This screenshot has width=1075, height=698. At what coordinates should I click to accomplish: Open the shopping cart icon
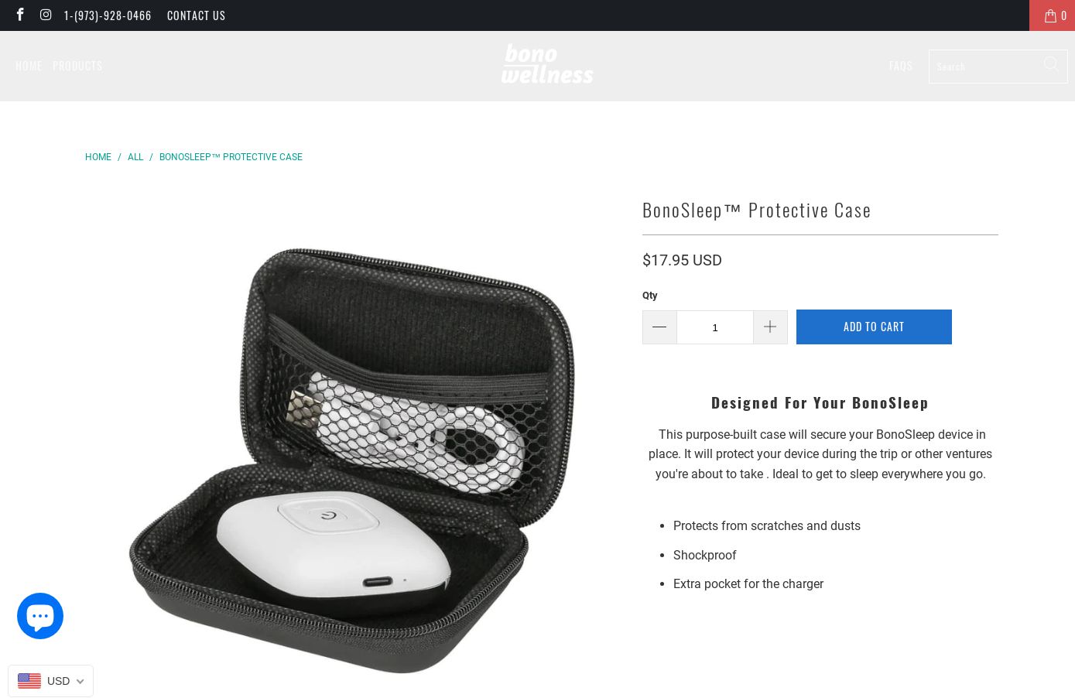[1052, 15]
